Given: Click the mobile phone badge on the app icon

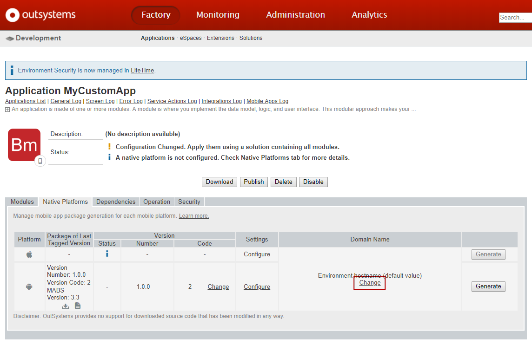Looking at the screenshot, I should tap(40, 160).
